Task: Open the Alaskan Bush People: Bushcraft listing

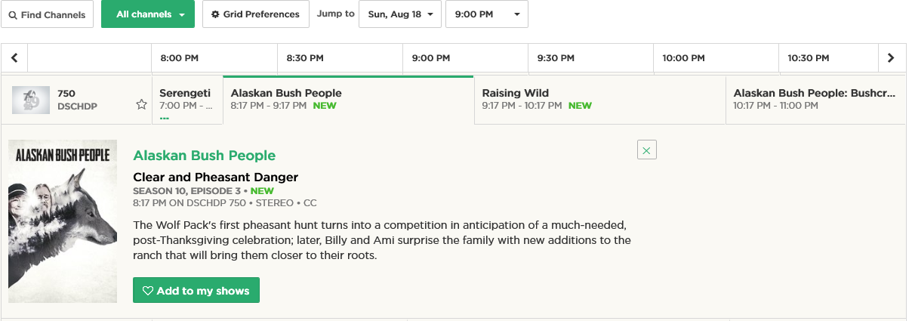Action: 815,100
